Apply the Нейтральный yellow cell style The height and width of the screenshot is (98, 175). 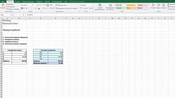tap(132, 5)
